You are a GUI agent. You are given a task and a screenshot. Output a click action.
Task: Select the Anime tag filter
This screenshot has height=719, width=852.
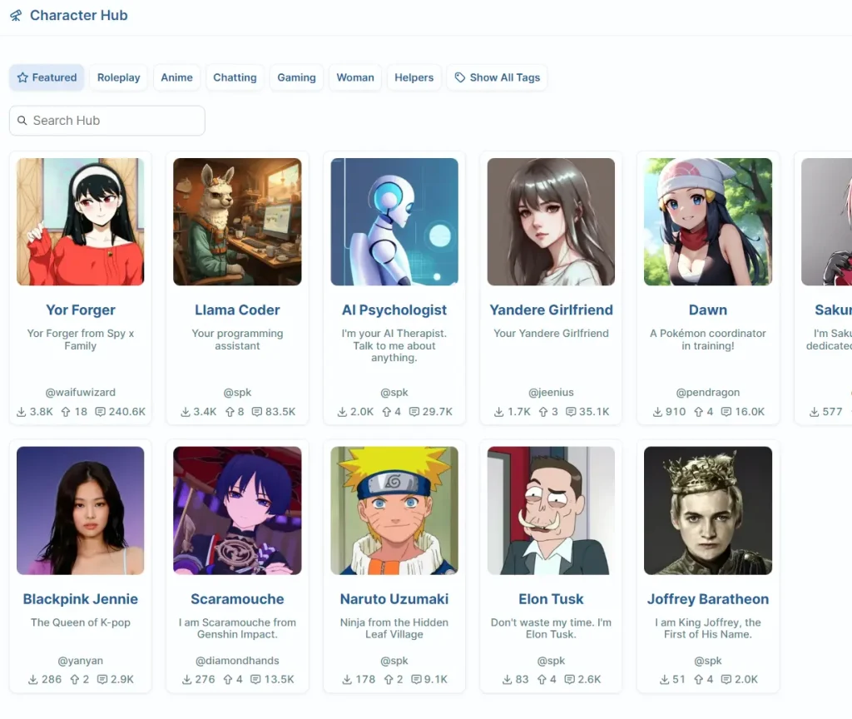[x=176, y=77]
